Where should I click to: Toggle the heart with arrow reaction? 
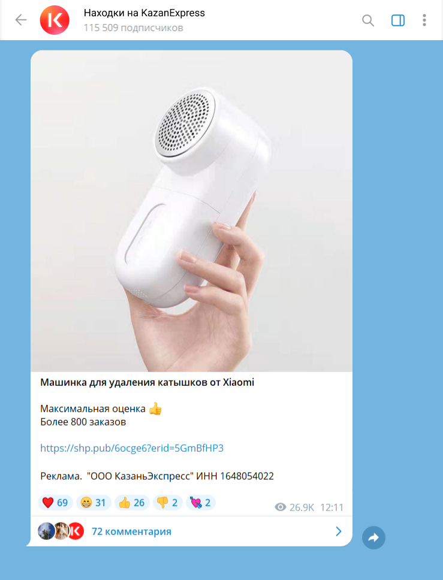[201, 503]
